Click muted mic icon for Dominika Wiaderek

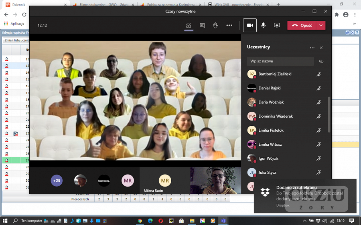[318, 116]
